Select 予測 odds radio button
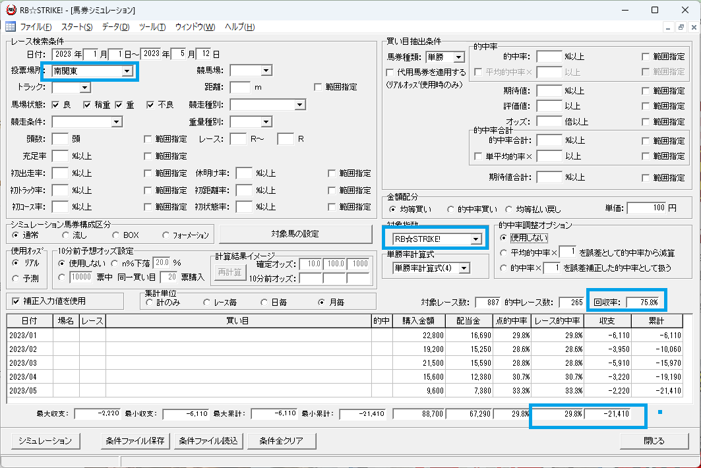701x468 pixels. 16,278
